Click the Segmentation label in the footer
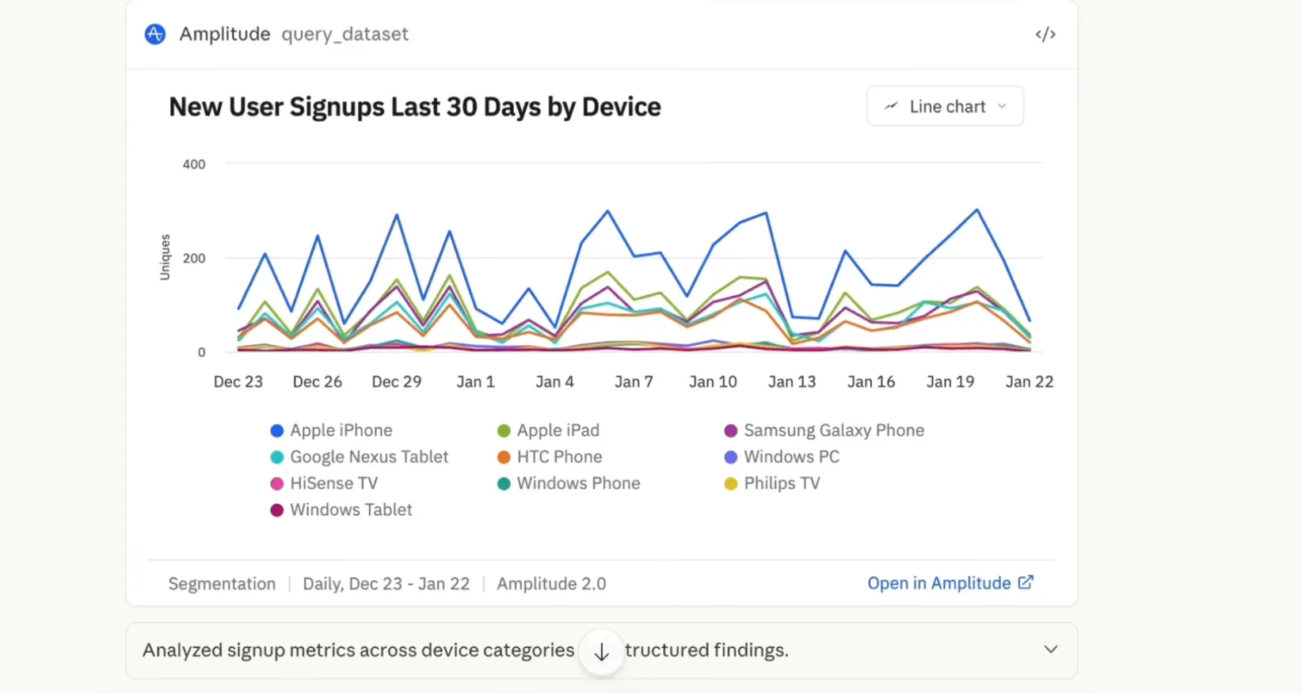Viewport: 1302px width, 693px height. pyautogui.click(x=222, y=584)
